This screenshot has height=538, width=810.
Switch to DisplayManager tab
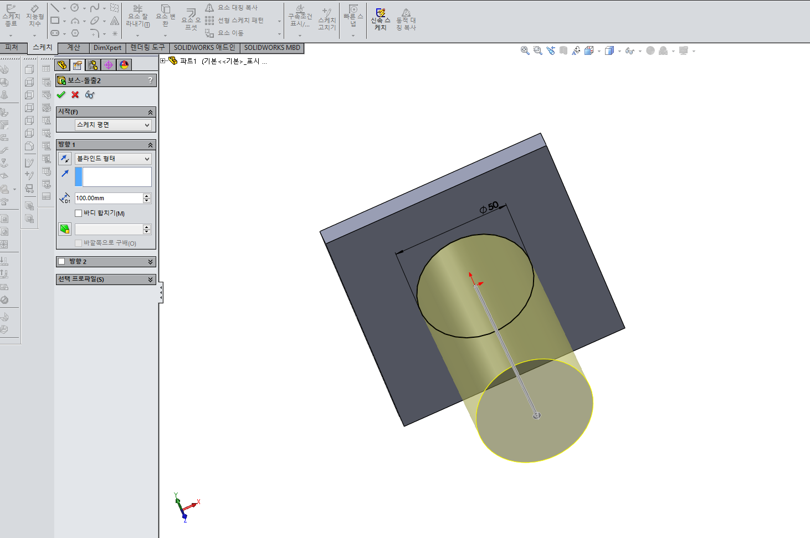tap(124, 65)
